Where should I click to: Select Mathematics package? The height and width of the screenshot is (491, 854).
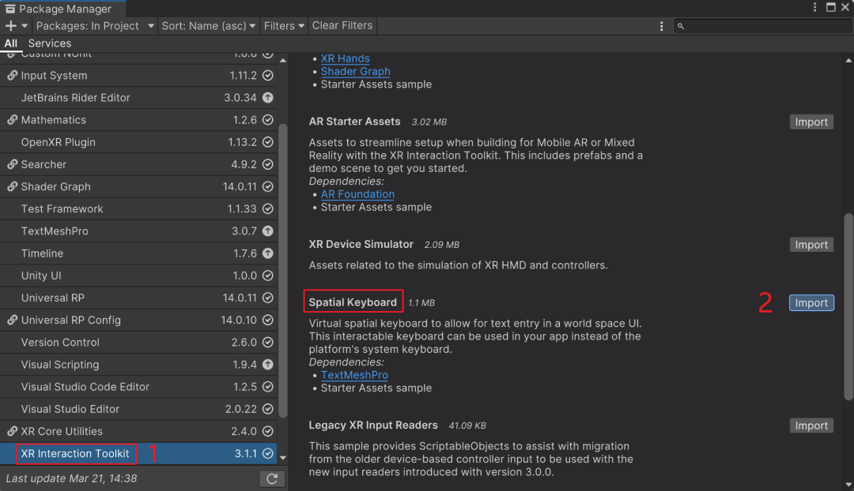click(x=139, y=120)
